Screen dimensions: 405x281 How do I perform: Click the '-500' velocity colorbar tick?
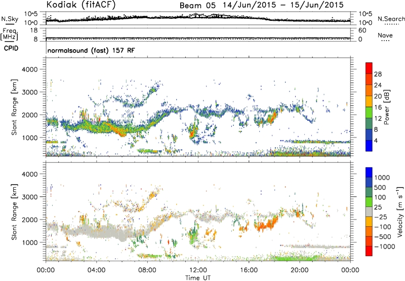coord(384,237)
